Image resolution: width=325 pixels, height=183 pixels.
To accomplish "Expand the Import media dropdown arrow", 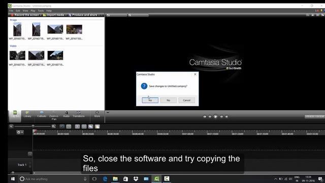I will 66,15.
